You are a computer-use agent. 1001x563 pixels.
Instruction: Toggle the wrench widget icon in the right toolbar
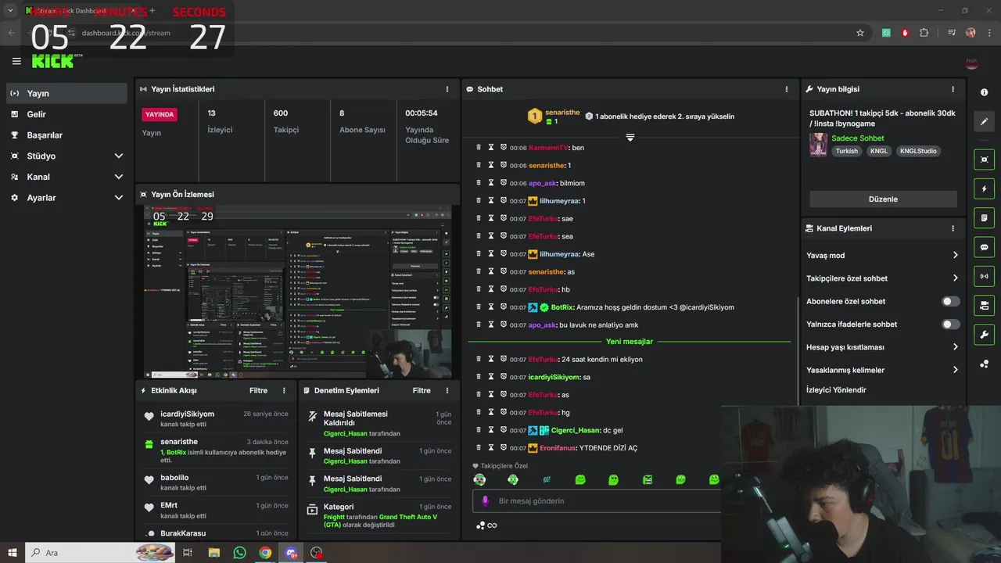(984, 334)
